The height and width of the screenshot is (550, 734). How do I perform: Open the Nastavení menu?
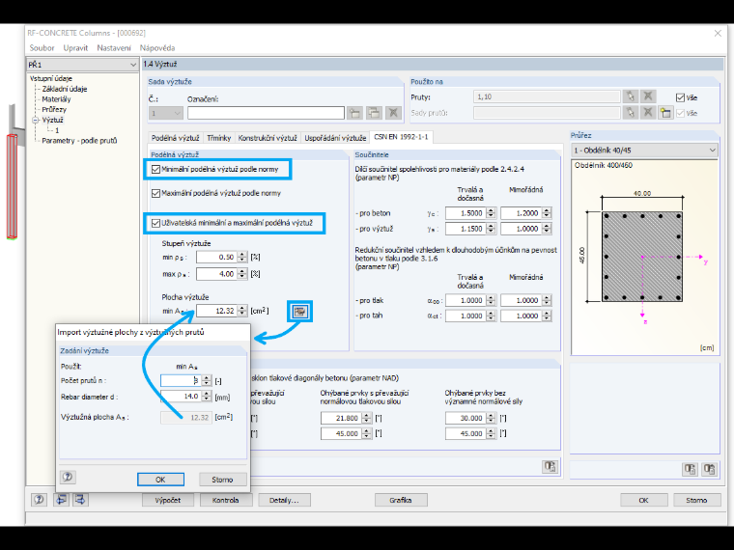pyautogui.click(x=114, y=47)
